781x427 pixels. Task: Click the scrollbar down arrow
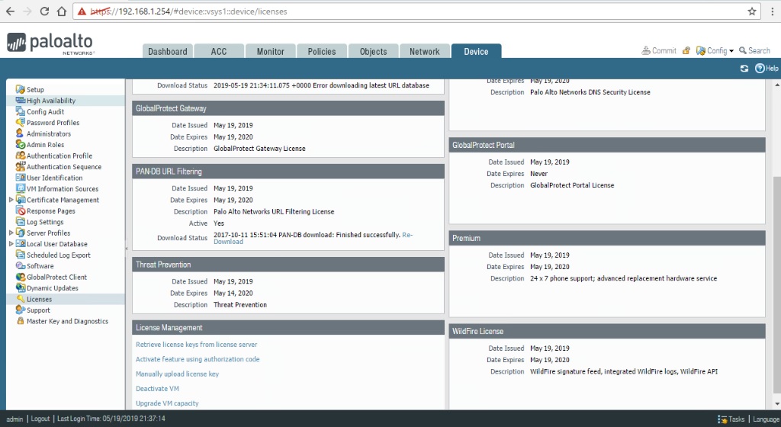(776, 403)
